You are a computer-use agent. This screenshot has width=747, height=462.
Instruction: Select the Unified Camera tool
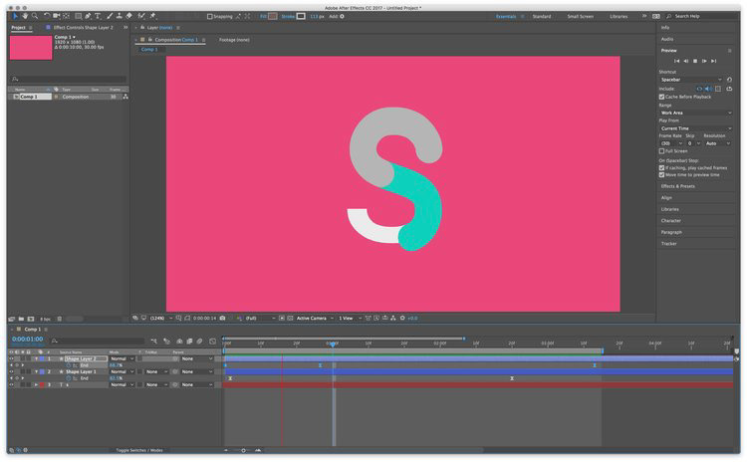56,16
